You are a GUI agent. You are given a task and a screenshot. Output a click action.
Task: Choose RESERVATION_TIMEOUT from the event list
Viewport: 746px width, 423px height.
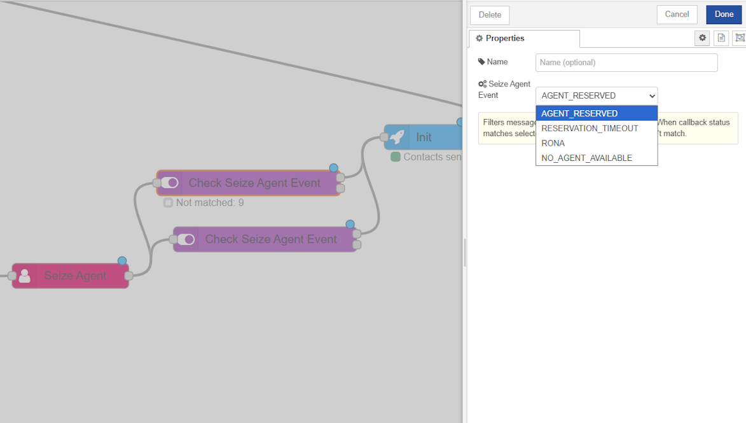tap(590, 128)
